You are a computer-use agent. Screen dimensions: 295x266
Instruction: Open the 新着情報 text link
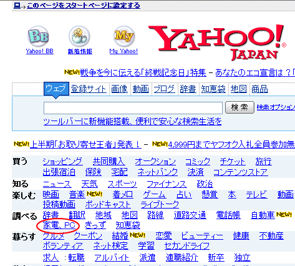coord(80,51)
